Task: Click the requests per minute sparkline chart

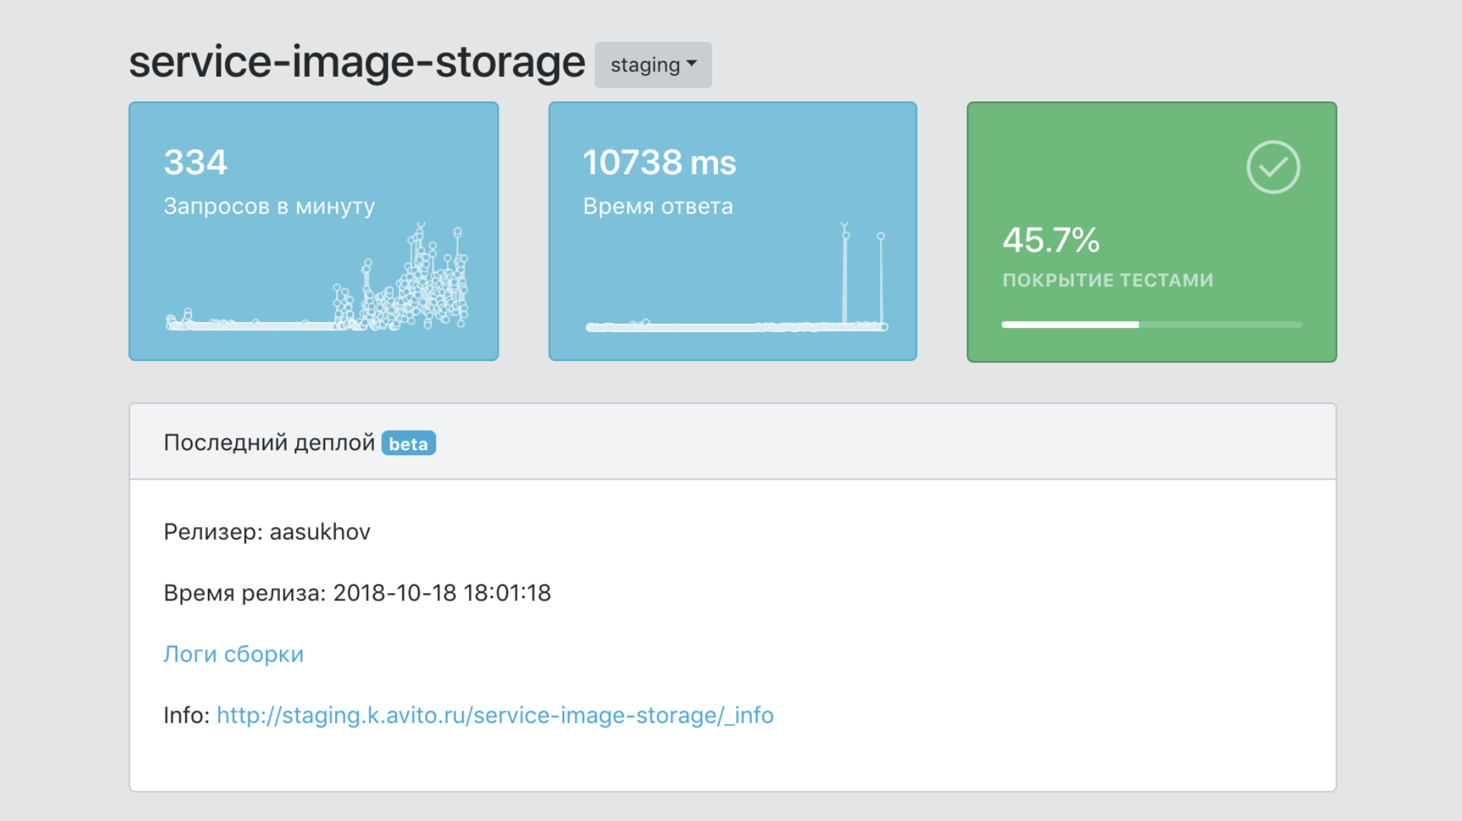Action: point(317,288)
